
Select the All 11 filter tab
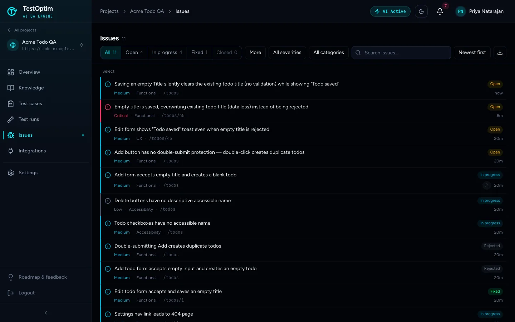[x=111, y=53]
